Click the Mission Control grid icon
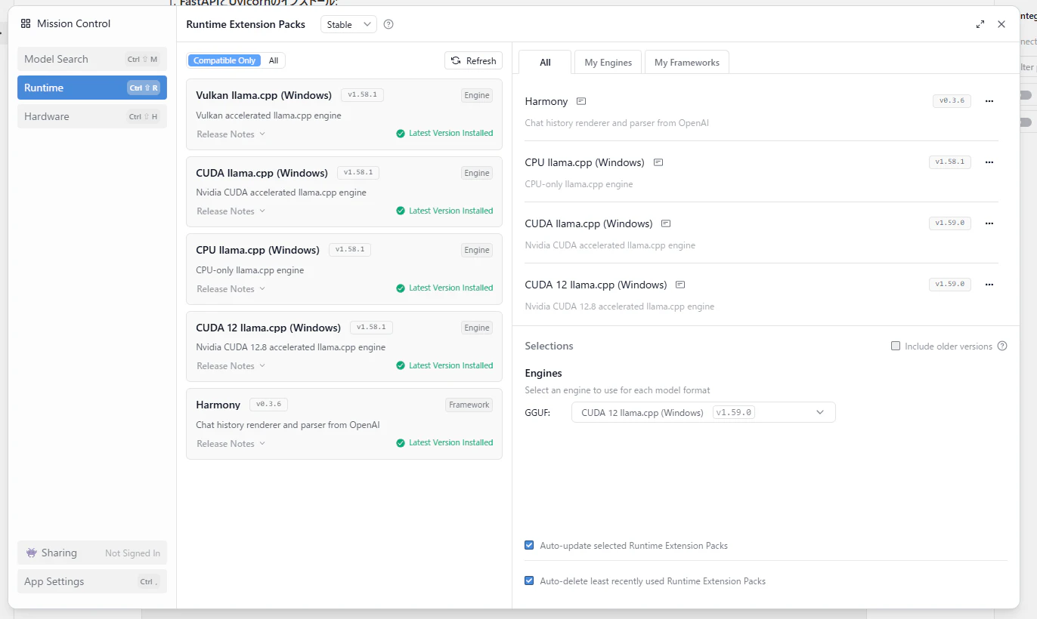1037x619 pixels. [x=26, y=23]
